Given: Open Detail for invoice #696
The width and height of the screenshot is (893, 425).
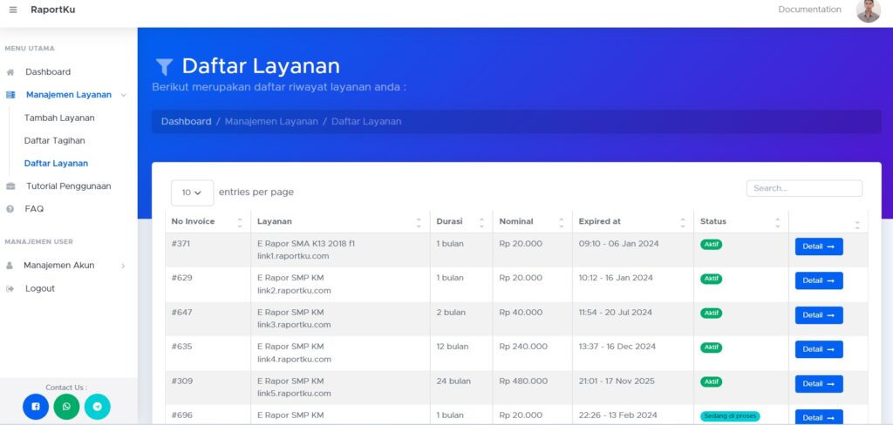Looking at the screenshot, I should [819, 417].
